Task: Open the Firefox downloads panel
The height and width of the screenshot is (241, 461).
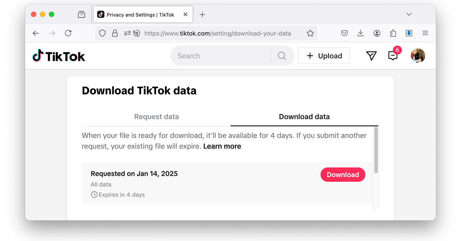Action: point(360,33)
